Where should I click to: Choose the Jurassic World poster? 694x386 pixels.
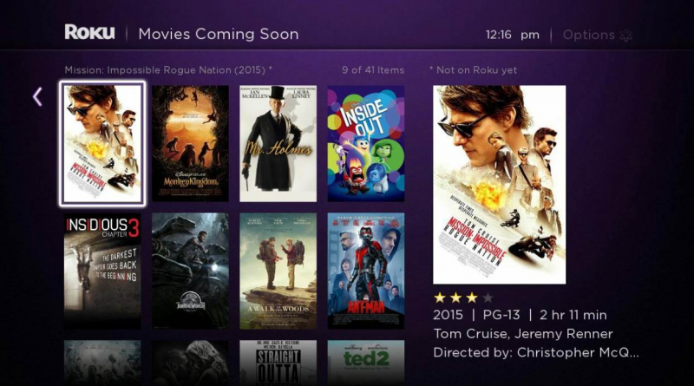coord(190,271)
